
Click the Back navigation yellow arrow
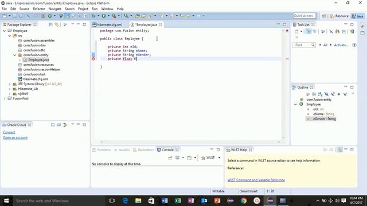pos(188,16)
